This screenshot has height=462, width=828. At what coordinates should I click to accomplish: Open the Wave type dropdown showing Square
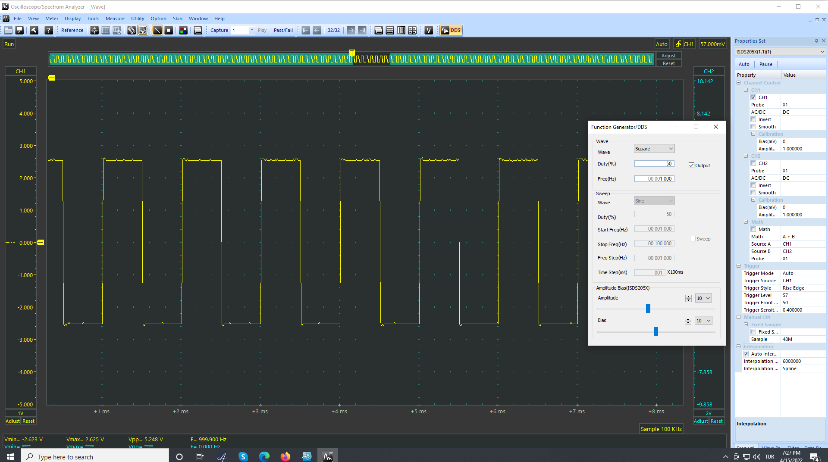click(654, 149)
